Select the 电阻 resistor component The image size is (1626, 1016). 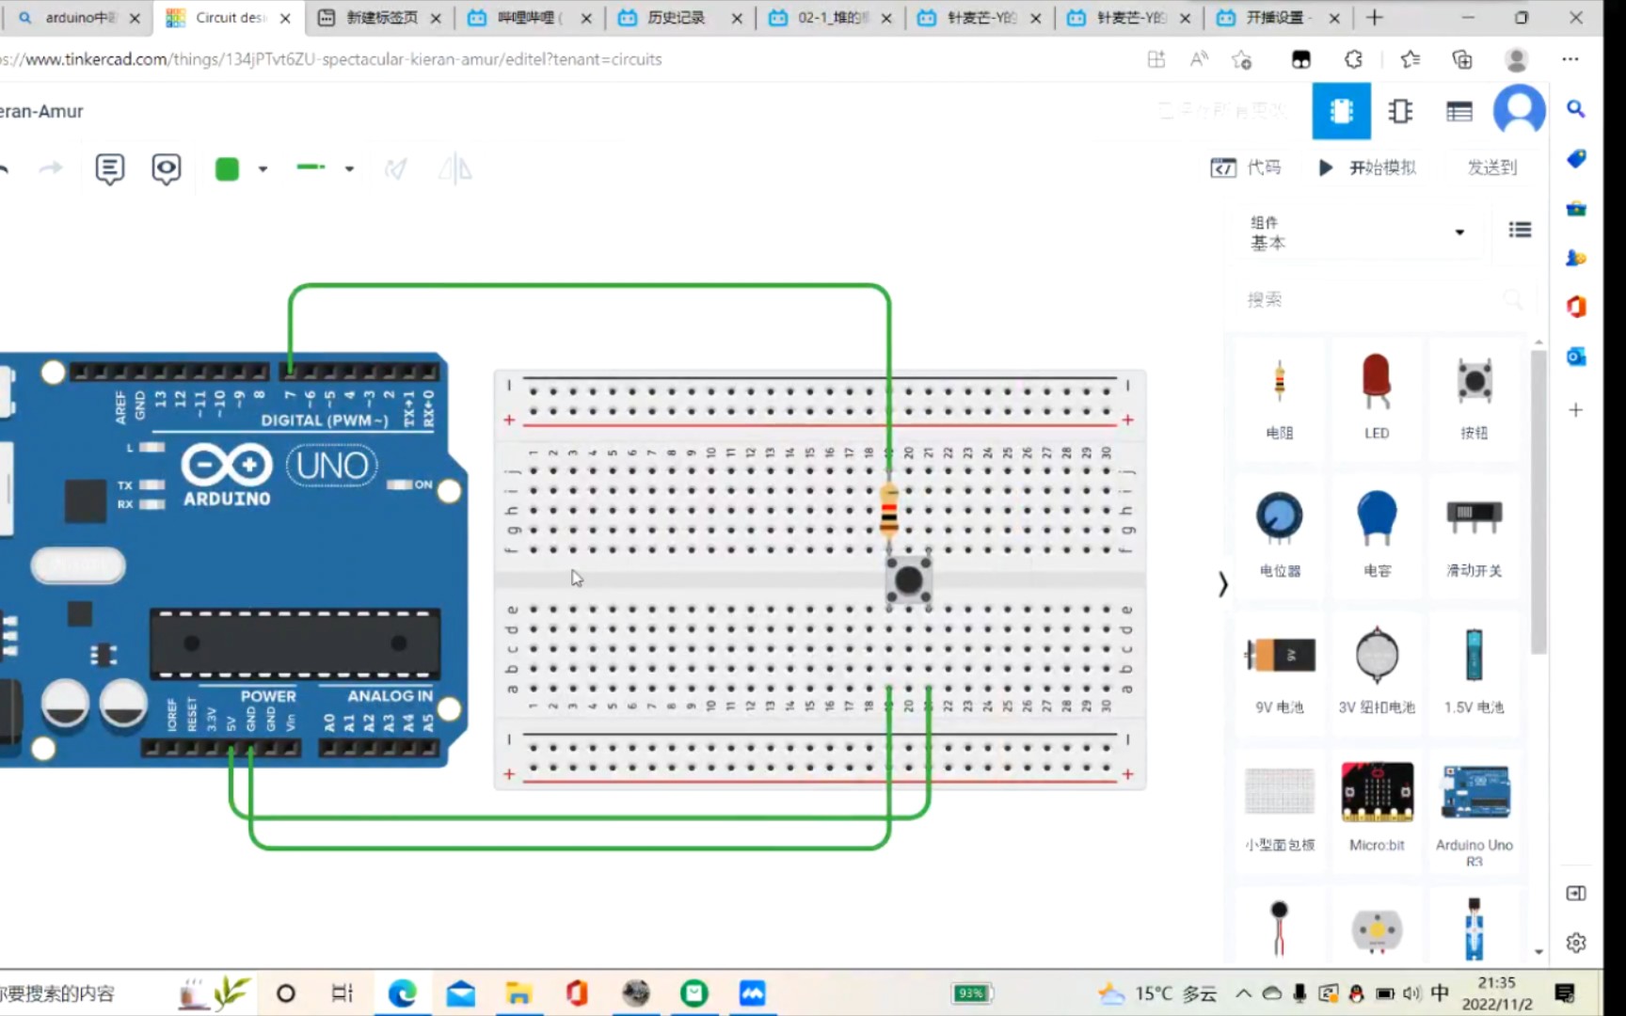coord(1279,399)
